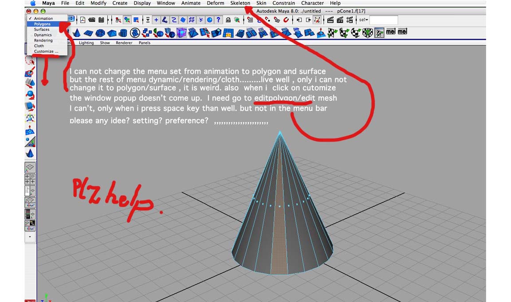Open render settings clapperboard icon
This screenshot has height=302, width=511.
click(x=350, y=20)
